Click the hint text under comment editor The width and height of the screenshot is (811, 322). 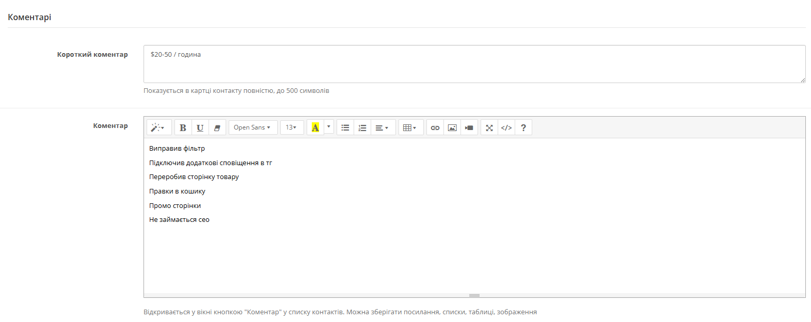(340, 312)
